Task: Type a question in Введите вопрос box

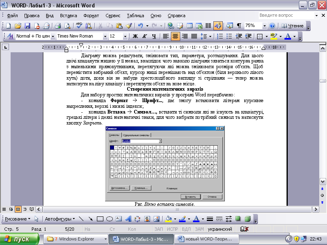Action: coord(286,15)
